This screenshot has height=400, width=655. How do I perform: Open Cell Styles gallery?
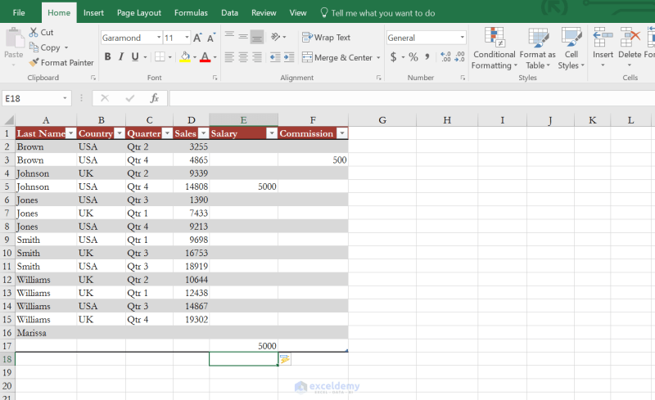[x=571, y=48]
